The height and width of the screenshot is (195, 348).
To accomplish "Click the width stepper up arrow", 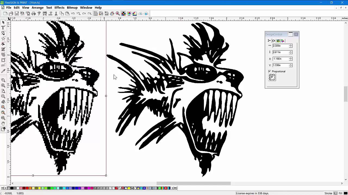I will click(x=291, y=45).
